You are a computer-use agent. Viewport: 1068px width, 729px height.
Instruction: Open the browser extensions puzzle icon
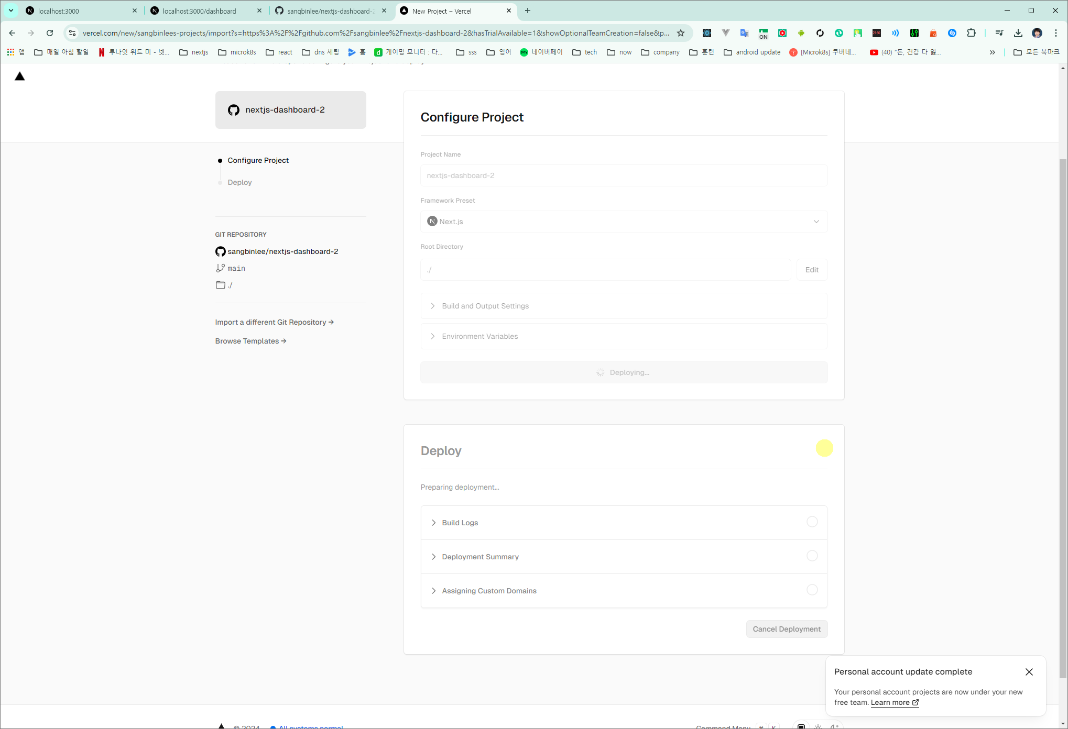[x=971, y=33]
